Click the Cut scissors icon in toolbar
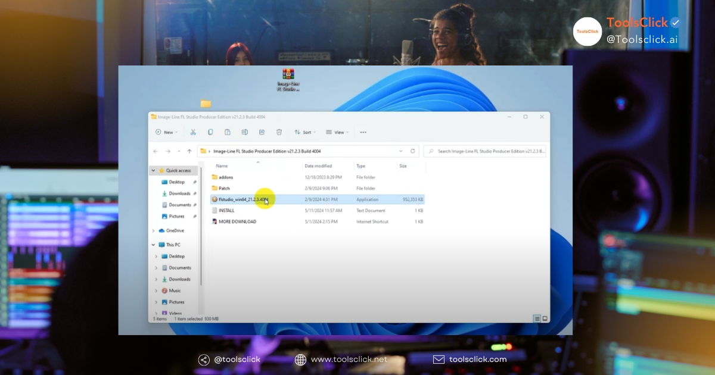The image size is (715, 375). (193, 132)
